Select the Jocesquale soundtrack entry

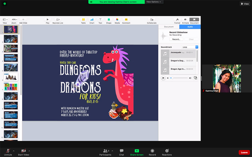[x=178, y=54]
